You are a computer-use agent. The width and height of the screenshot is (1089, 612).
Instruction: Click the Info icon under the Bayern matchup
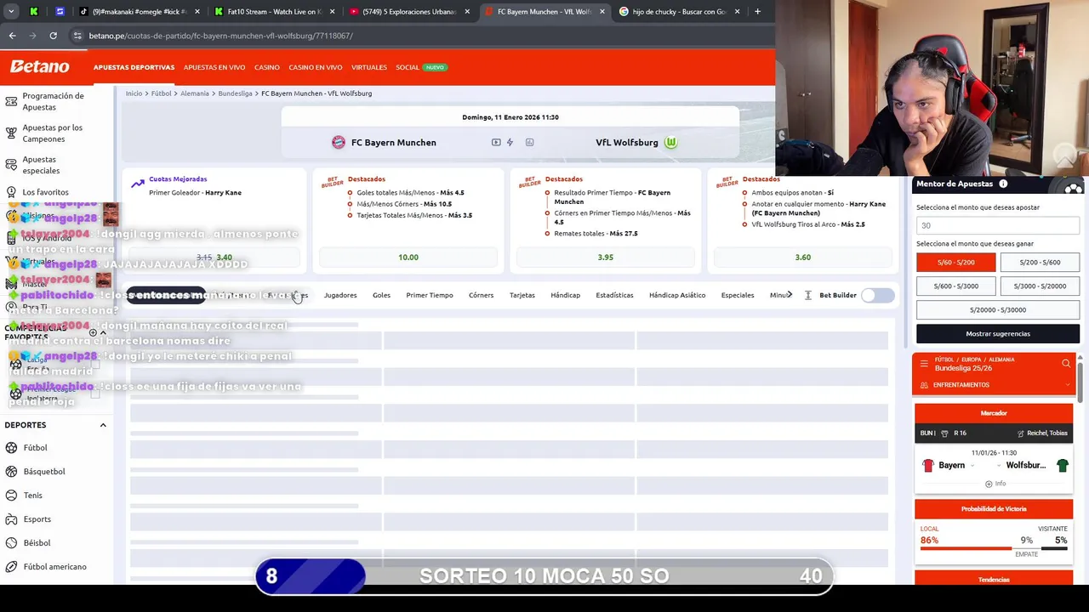click(989, 484)
